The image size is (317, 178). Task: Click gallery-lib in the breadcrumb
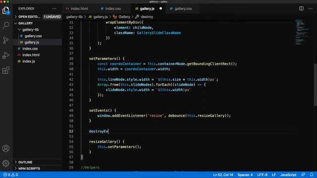click(74, 17)
